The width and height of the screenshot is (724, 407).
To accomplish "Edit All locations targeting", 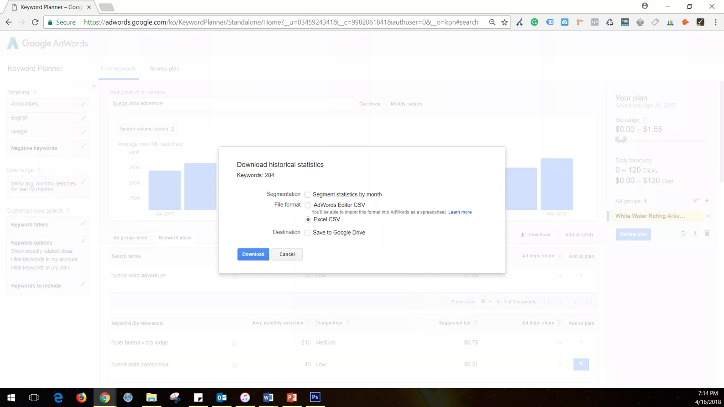I will point(83,104).
